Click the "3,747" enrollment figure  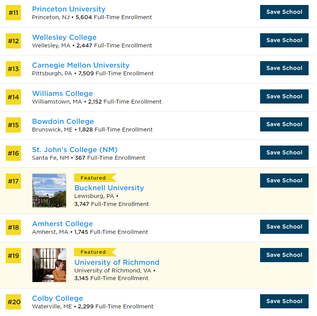click(82, 204)
